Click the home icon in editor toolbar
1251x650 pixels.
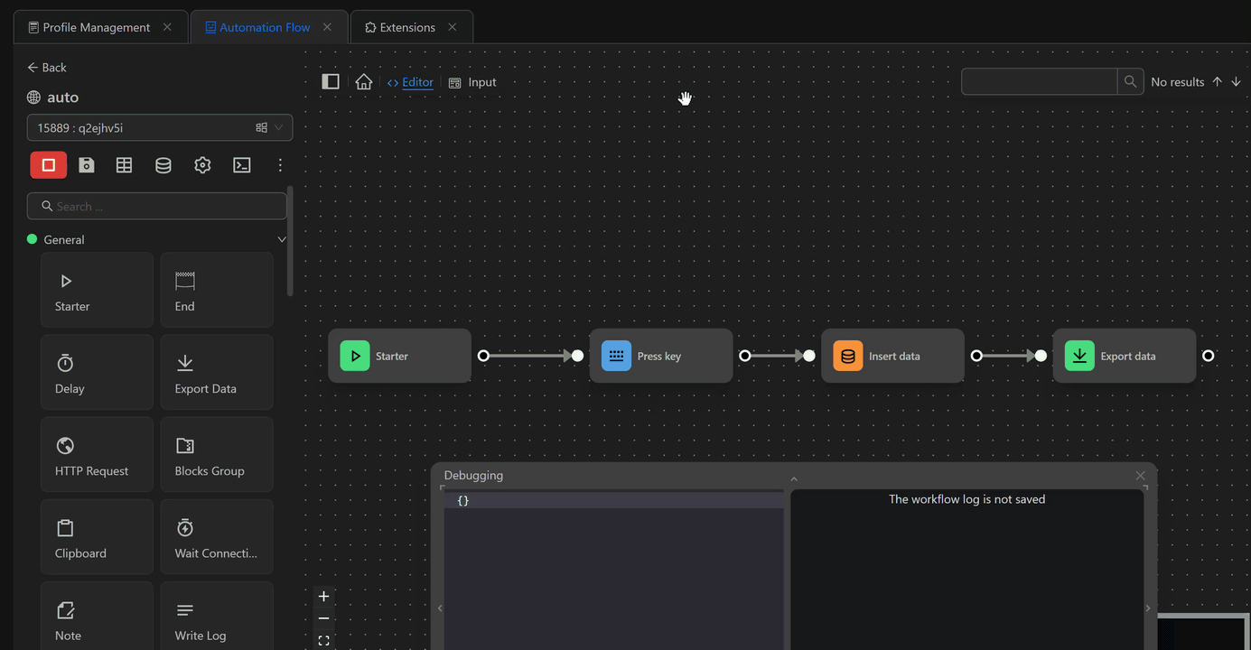tap(364, 82)
